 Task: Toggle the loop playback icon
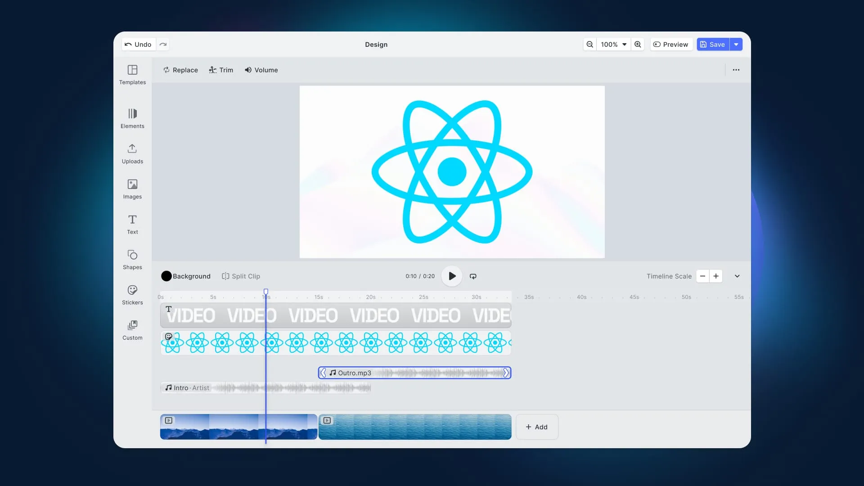tap(473, 276)
